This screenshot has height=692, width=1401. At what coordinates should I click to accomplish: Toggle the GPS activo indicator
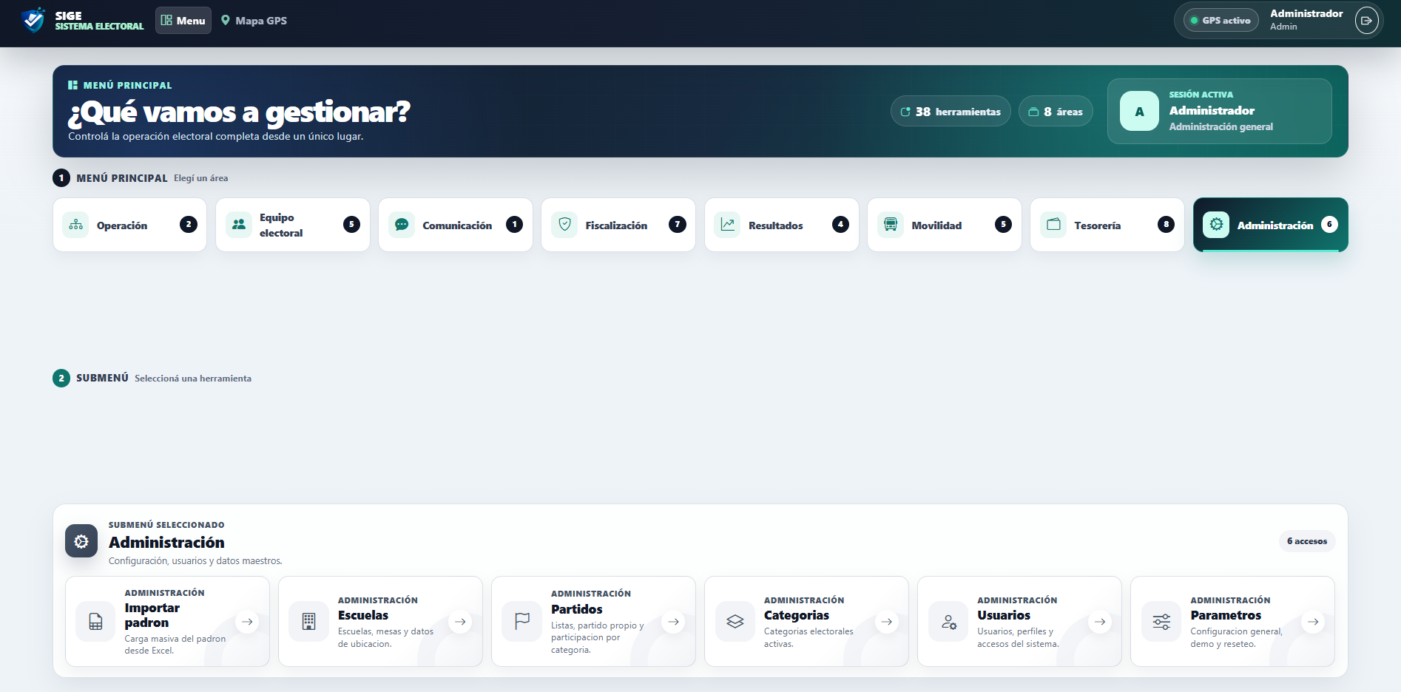tap(1221, 21)
